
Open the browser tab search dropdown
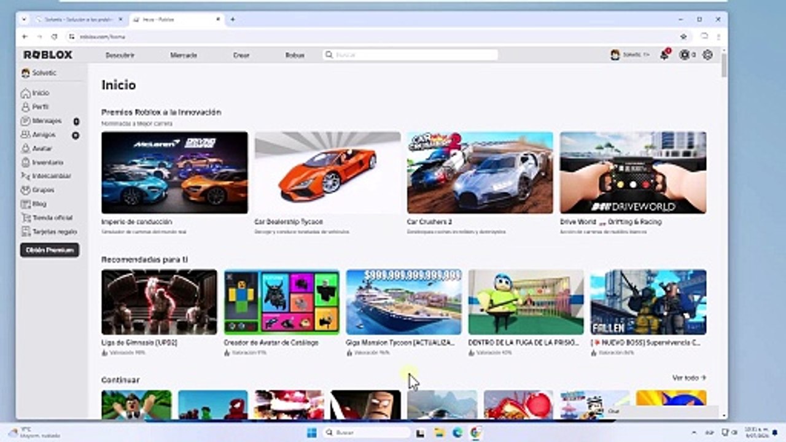(x=24, y=20)
